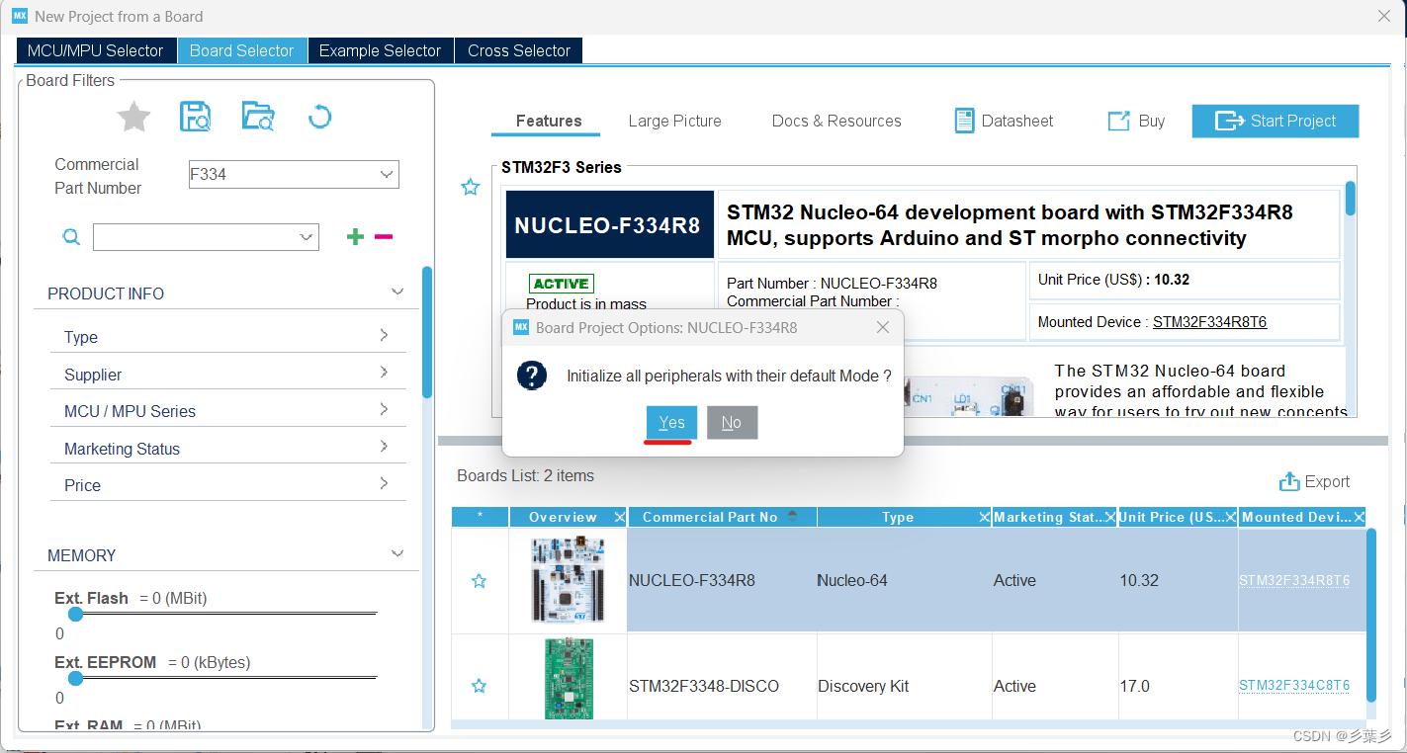Click No in the dialog
The height and width of the screenshot is (753, 1407).
(732, 423)
